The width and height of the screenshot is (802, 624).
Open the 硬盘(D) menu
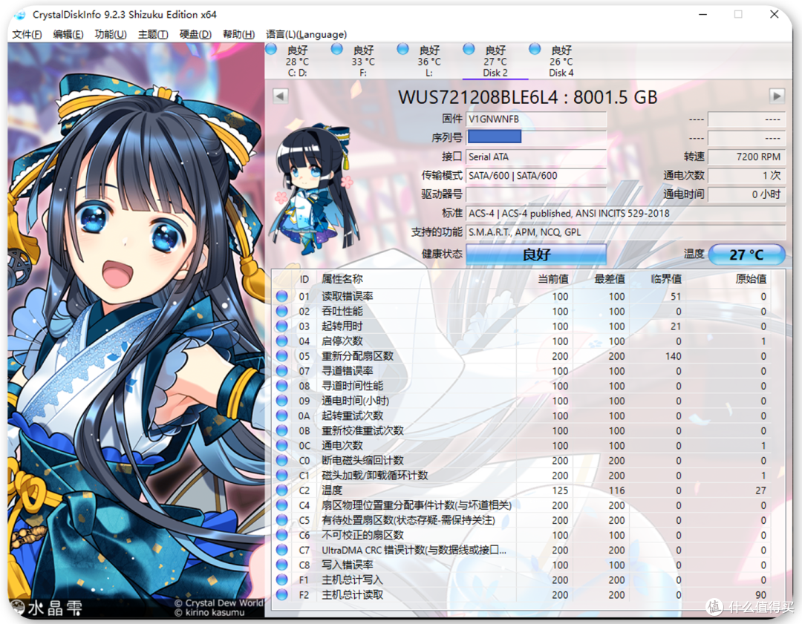point(195,34)
